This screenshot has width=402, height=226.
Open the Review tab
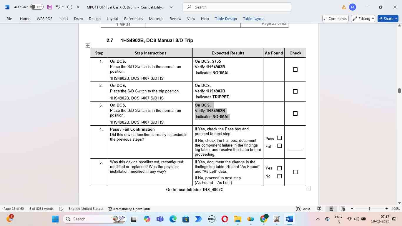[x=175, y=19]
